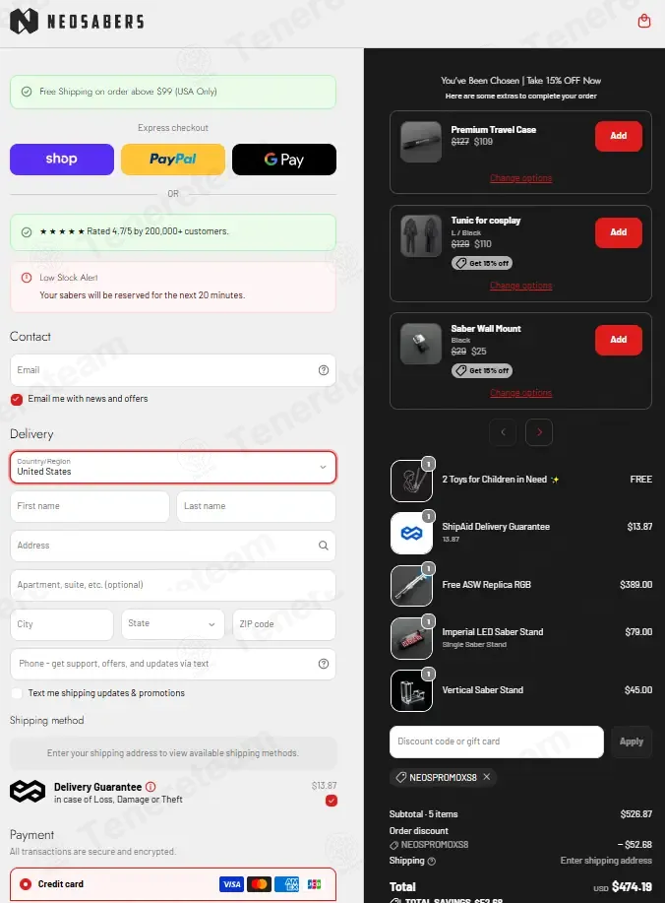Check Text me shipping updates & promotions

point(17,693)
